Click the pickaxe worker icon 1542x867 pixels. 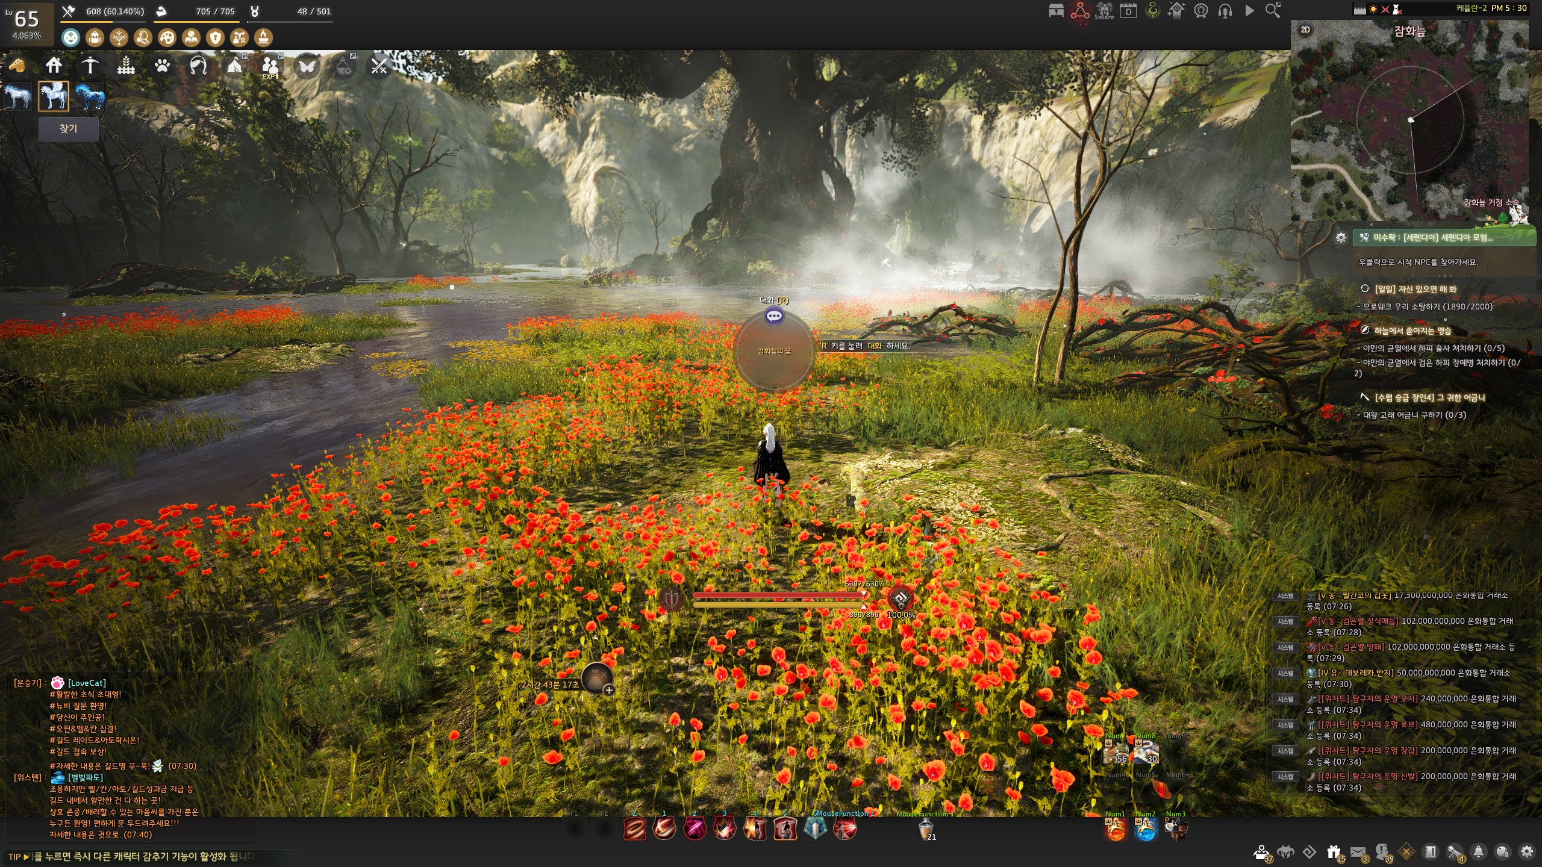pyautogui.click(x=90, y=65)
